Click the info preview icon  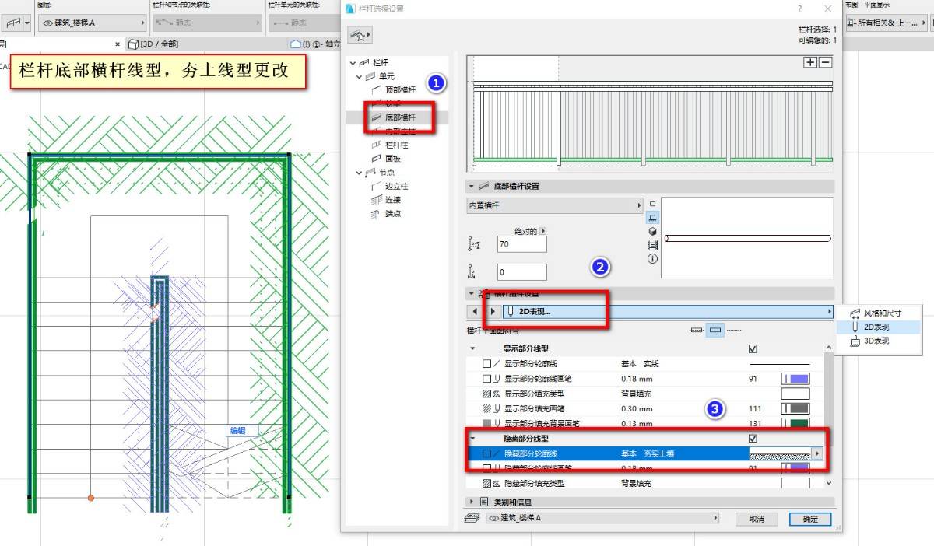point(652,258)
